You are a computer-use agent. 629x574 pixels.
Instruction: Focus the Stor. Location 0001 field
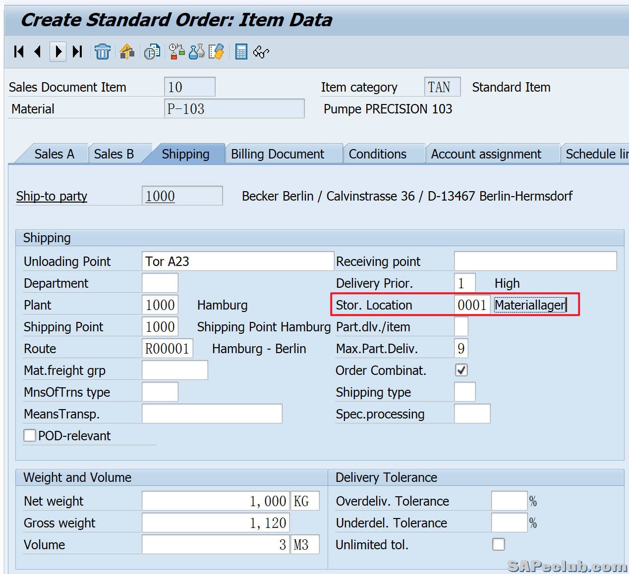pos(472,305)
